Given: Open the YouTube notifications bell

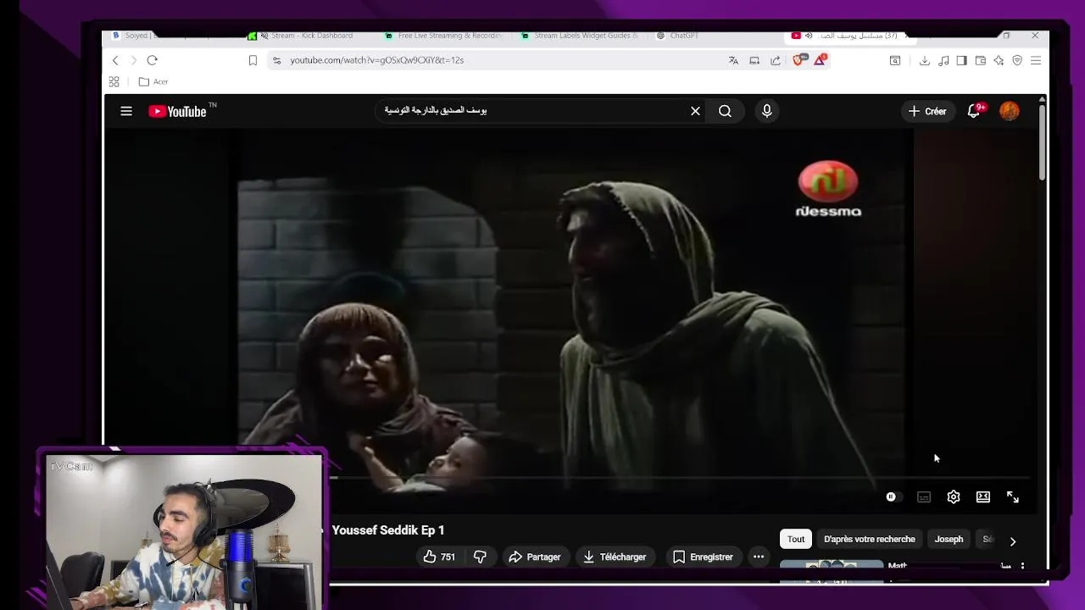Looking at the screenshot, I should click(x=974, y=111).
